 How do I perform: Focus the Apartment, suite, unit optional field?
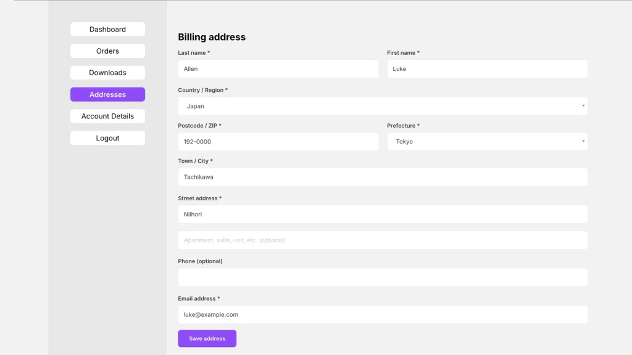[x=382, y=240]
